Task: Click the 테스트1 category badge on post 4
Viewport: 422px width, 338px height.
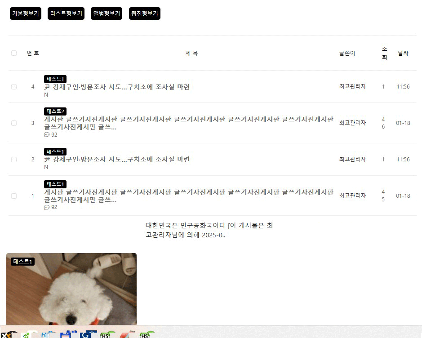Action: 55,79
